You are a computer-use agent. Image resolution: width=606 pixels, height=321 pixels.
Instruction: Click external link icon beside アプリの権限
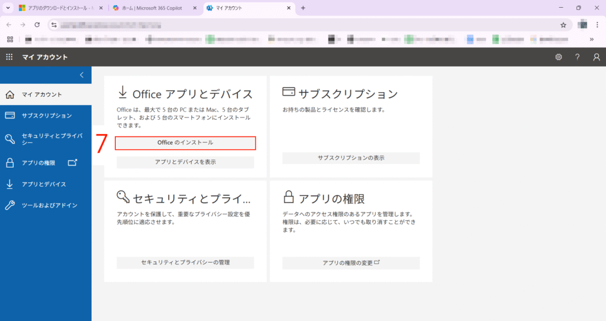coord(72,163)
